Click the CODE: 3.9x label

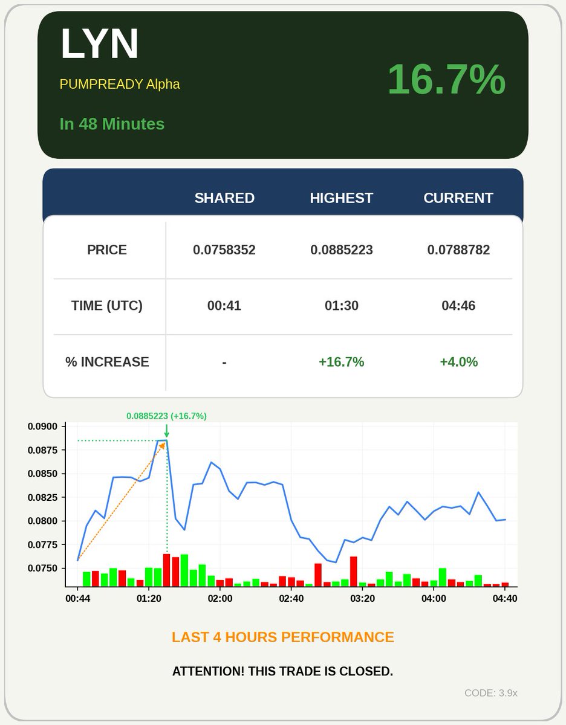pos(491,693)
